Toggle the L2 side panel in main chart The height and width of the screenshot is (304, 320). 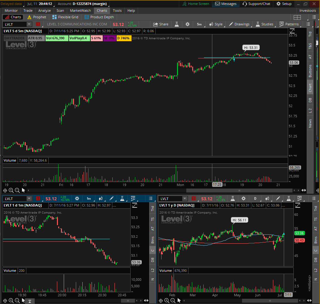310,111
